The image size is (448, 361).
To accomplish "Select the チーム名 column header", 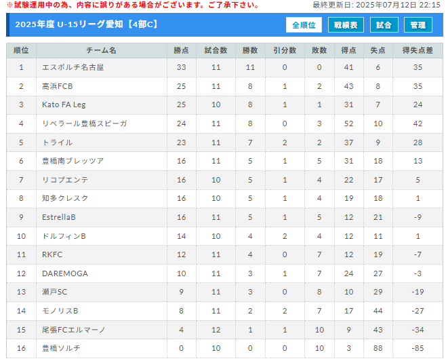I will (102, 50).
